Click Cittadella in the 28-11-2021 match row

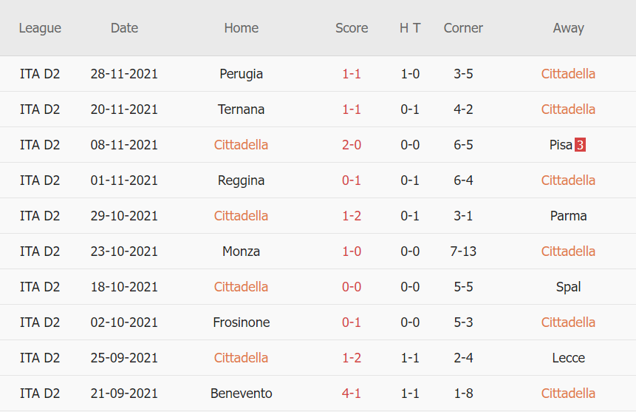(x=568, y=74)
